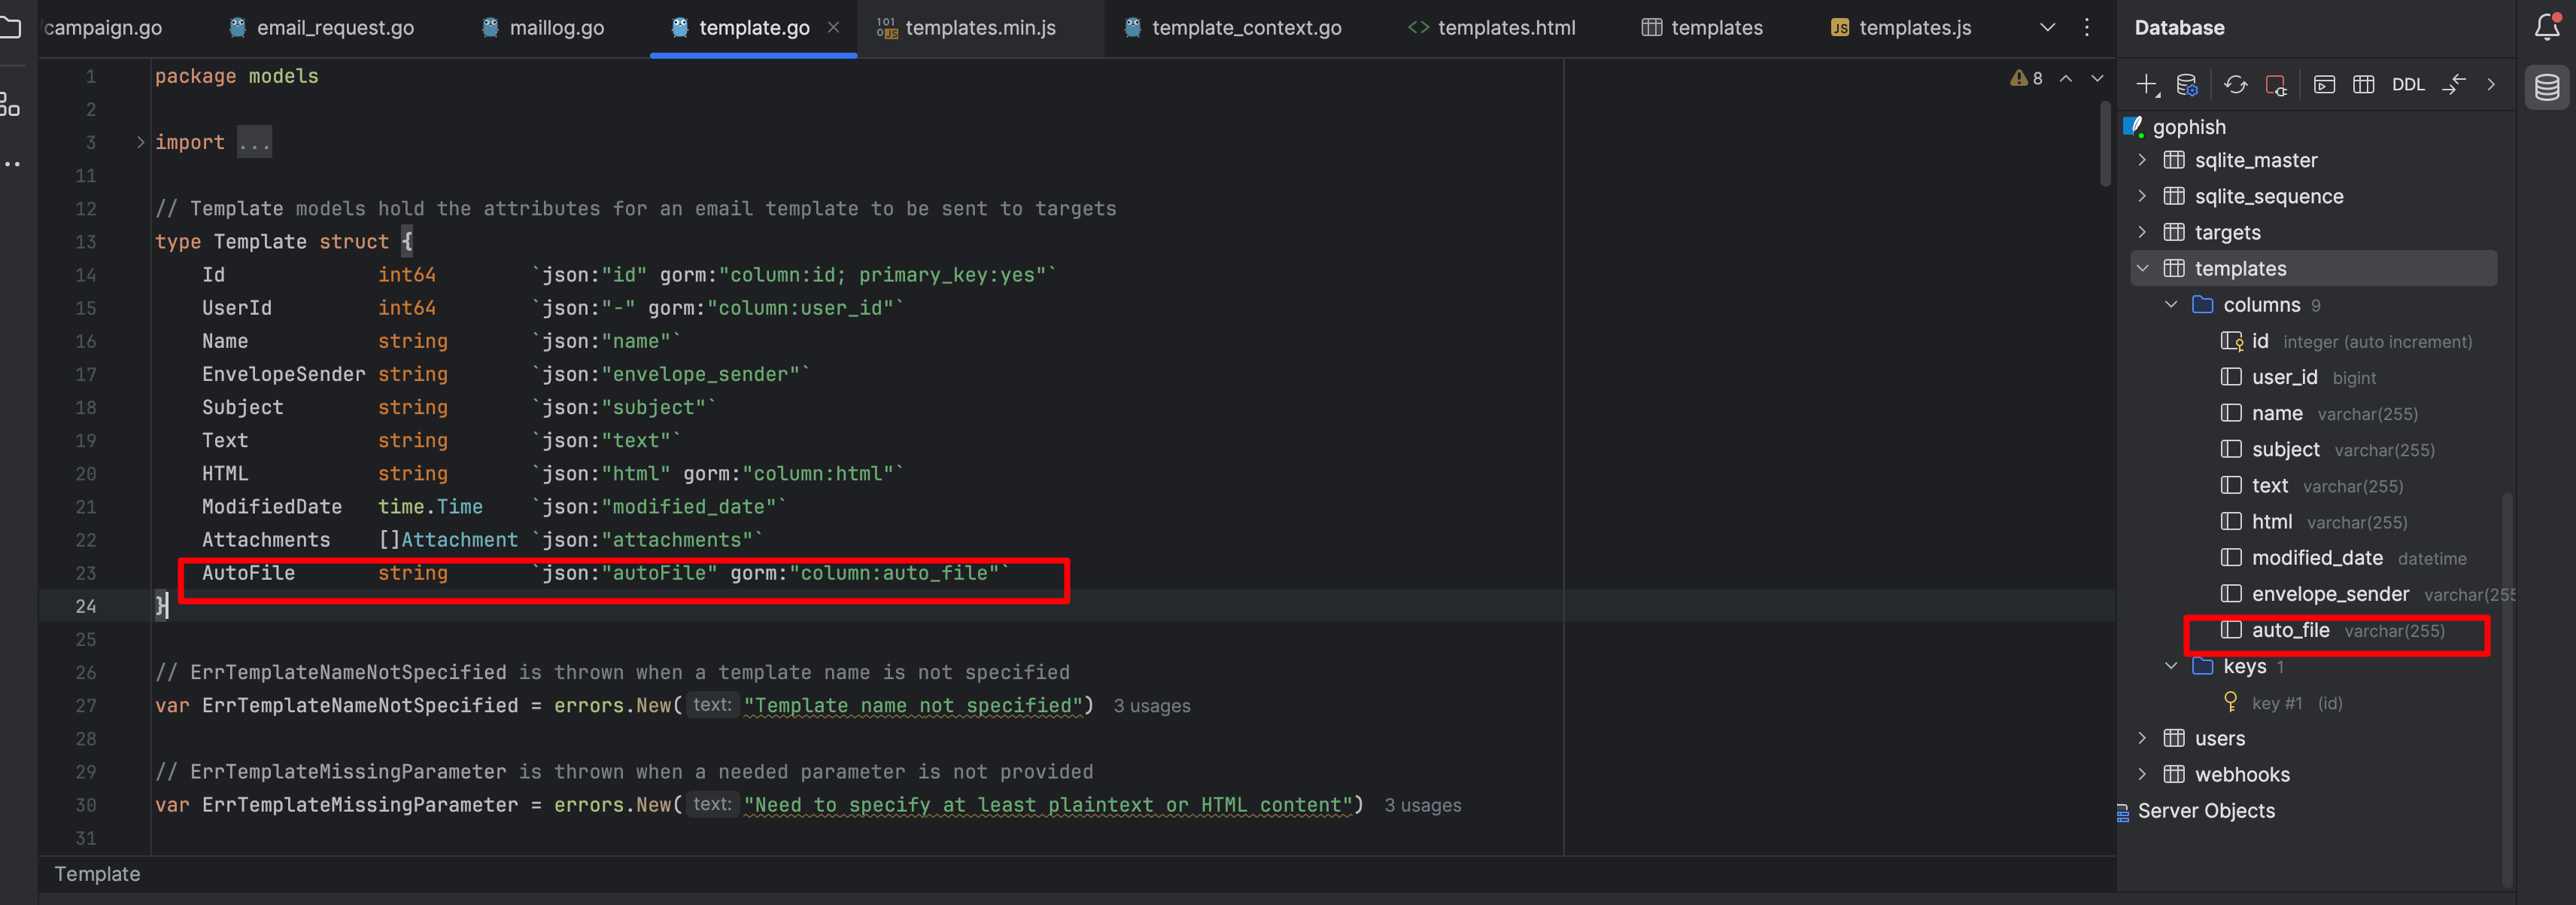Click the templates table name in tree
The height and width of the screenshot is (905, 2576).
pyautogui.click(x=2240, y=268)
